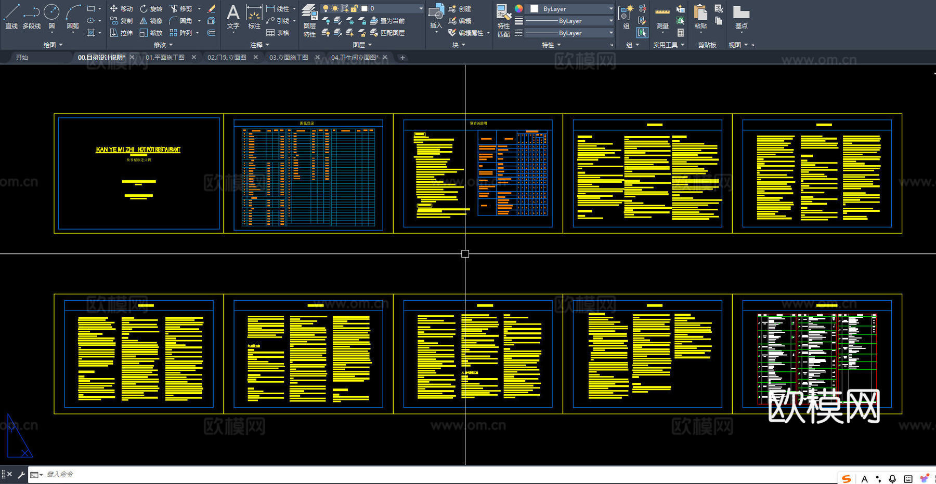Expand the 特性 (Properties) panel
Viewport: 936px width, 484px height.
coord(551,45)
